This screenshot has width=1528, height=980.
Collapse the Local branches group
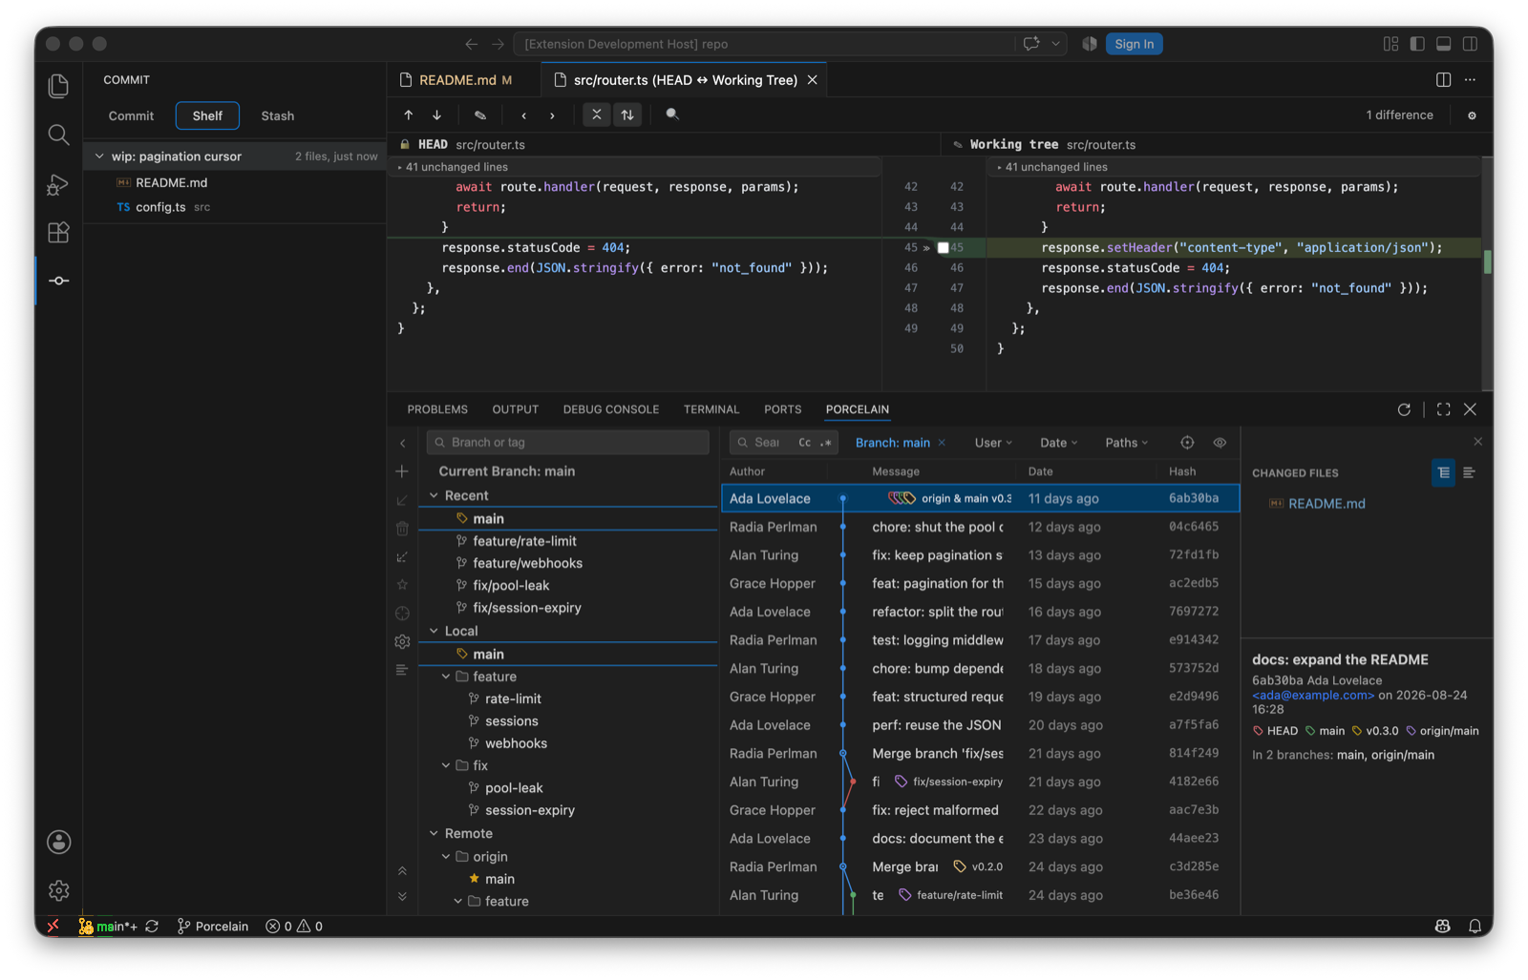click(434, 632)
